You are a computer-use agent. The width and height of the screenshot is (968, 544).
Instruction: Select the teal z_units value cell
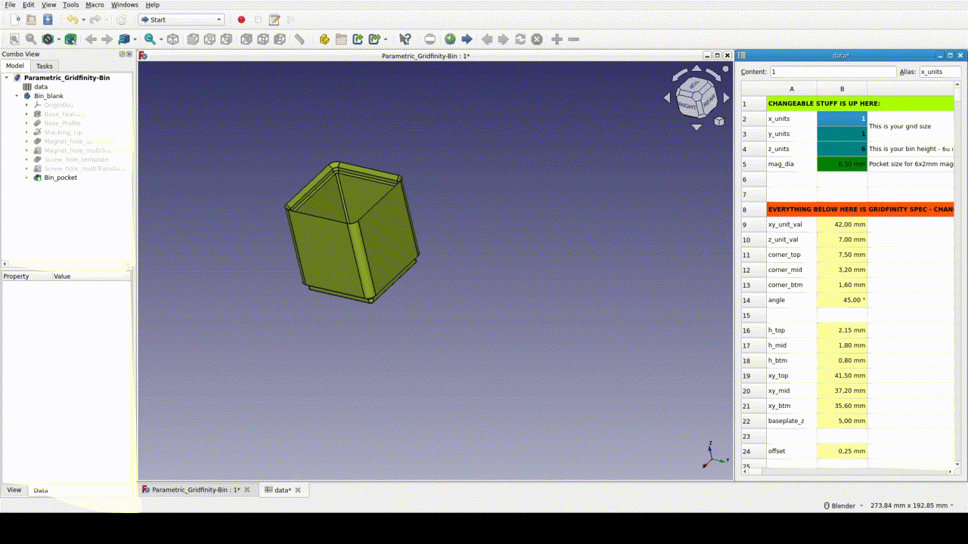[842, 149]
